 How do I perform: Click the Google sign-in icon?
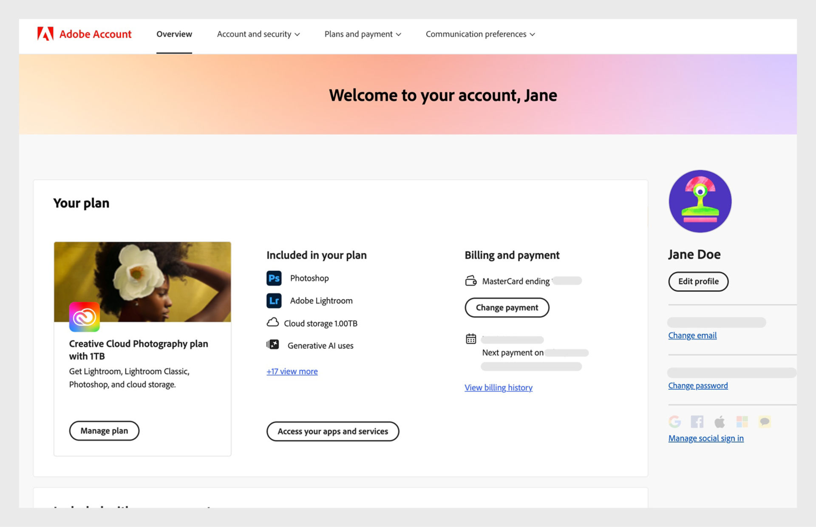[674, 422]
